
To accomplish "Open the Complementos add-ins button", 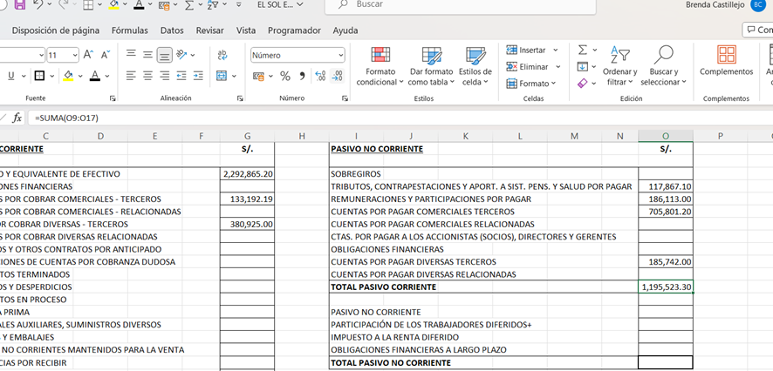I will [726, 62].
